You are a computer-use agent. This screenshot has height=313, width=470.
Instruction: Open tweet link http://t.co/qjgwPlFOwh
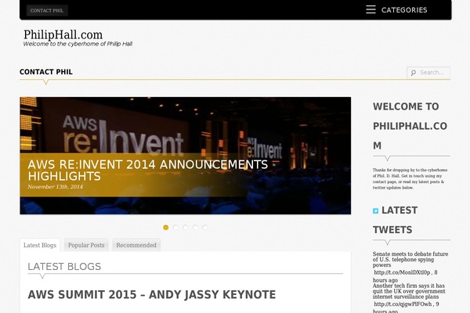click(x=403, y=304)
